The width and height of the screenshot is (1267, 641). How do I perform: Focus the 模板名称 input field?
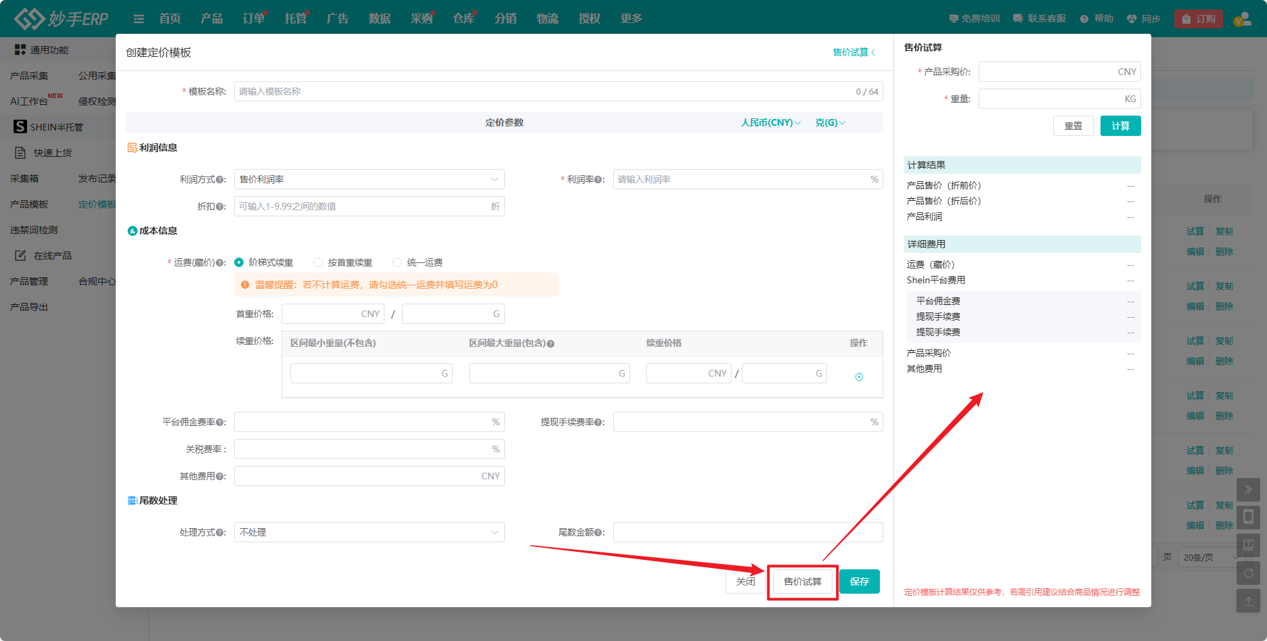pos(558,91)
